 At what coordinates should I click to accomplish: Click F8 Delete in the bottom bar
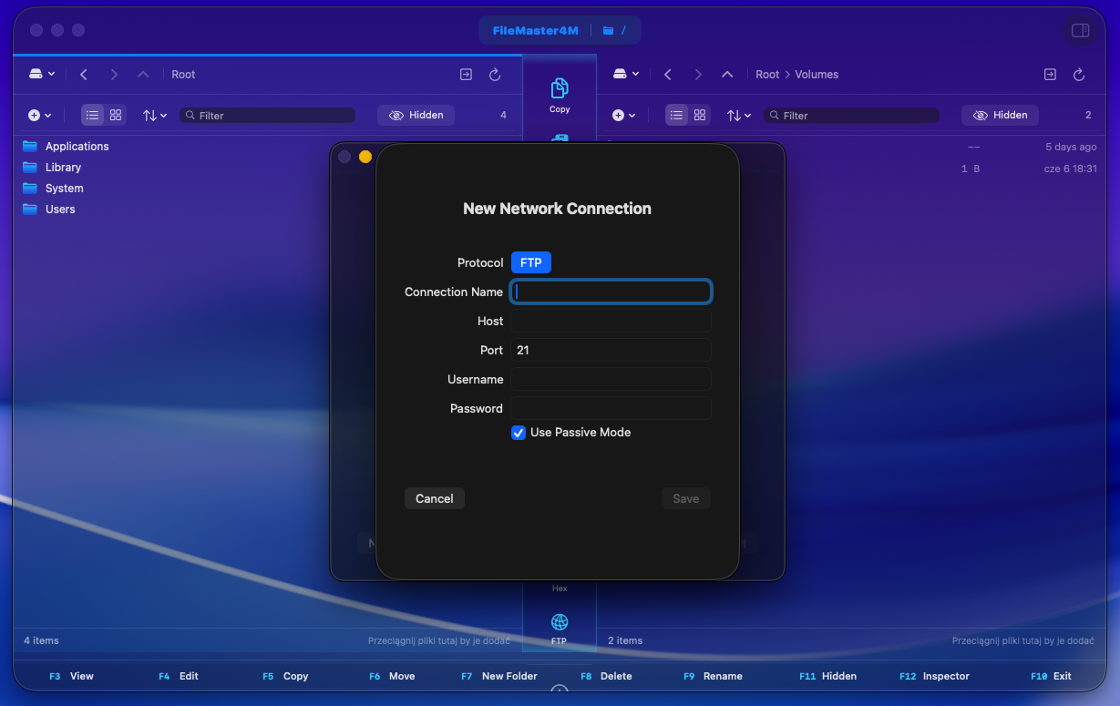coord(606,676)
